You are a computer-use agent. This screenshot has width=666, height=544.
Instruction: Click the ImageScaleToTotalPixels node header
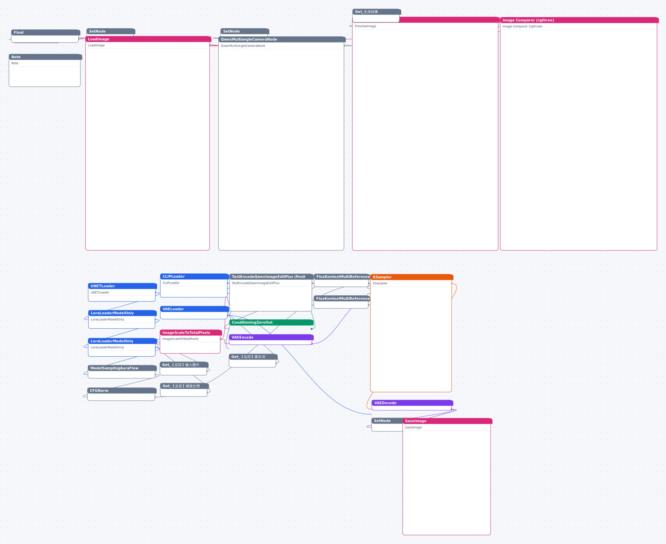point(191,333)
